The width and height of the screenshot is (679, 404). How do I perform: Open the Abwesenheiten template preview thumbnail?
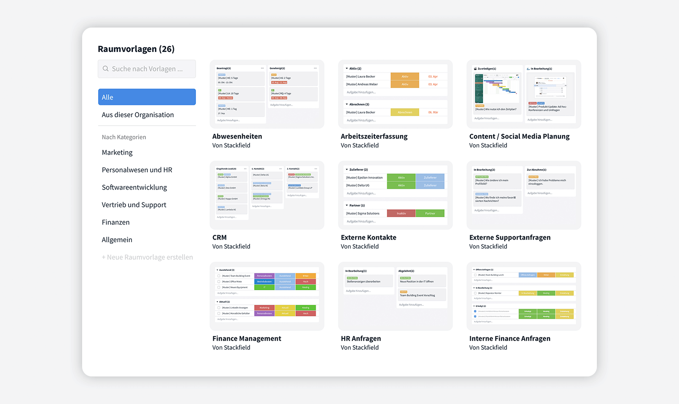point(267,94)
